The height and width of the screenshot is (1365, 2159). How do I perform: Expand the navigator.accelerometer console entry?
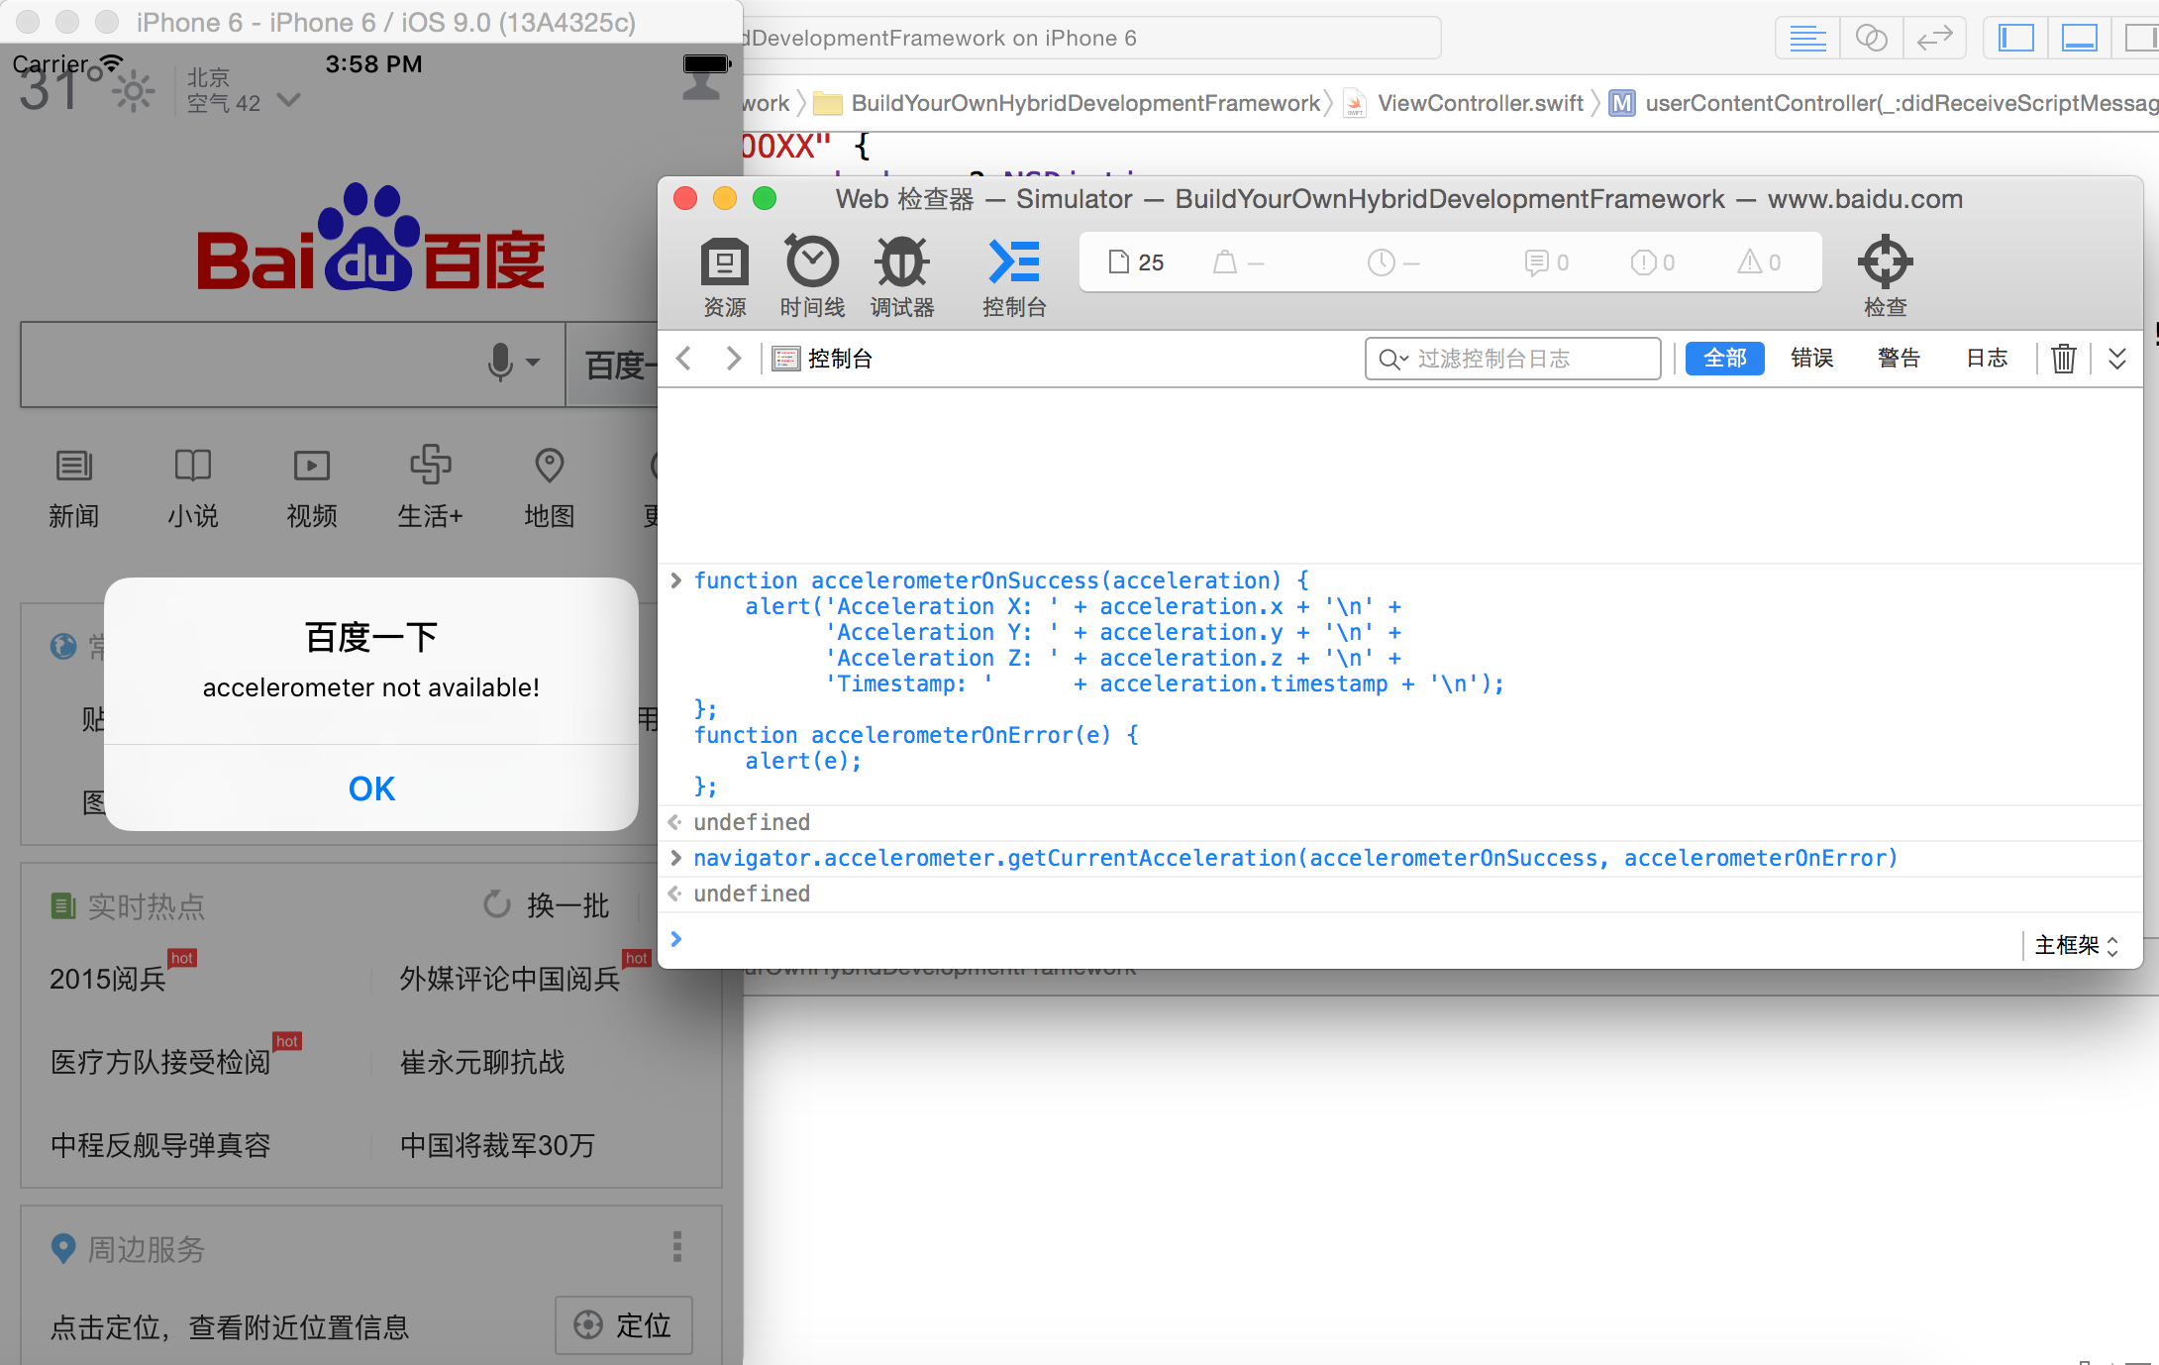(x=676, y=858)
